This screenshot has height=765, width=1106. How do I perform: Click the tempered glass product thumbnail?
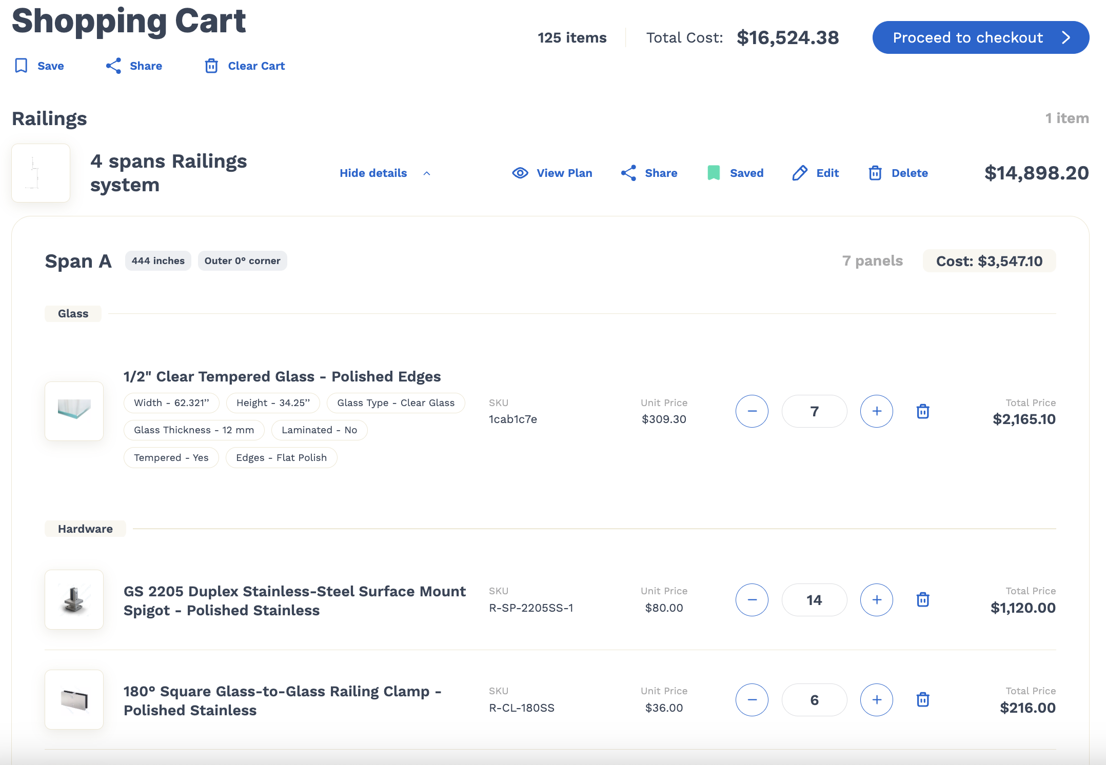[x=74, y=411]
